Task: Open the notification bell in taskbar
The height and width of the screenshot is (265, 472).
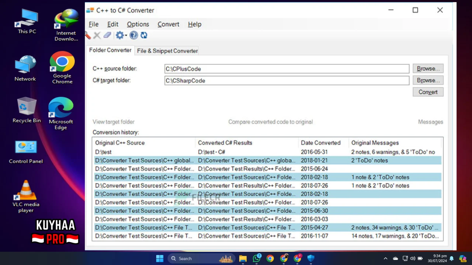Action: [x=451, y=258]
